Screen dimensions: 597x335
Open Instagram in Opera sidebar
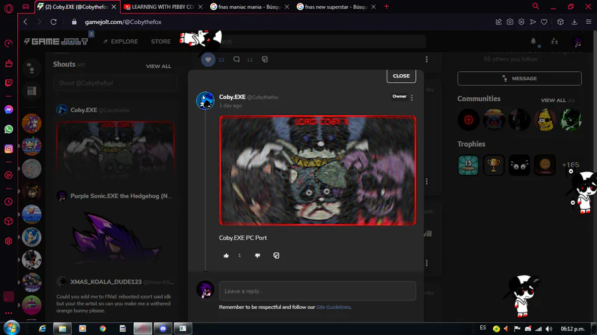9,149
